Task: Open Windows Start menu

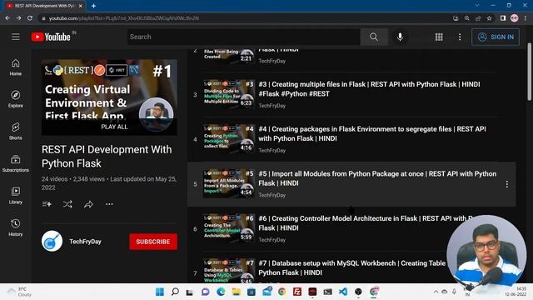Action: coord(160,292)
